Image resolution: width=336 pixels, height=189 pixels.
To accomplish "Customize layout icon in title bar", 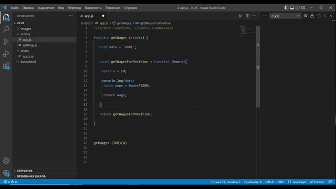I will click(x=303, y=8).
